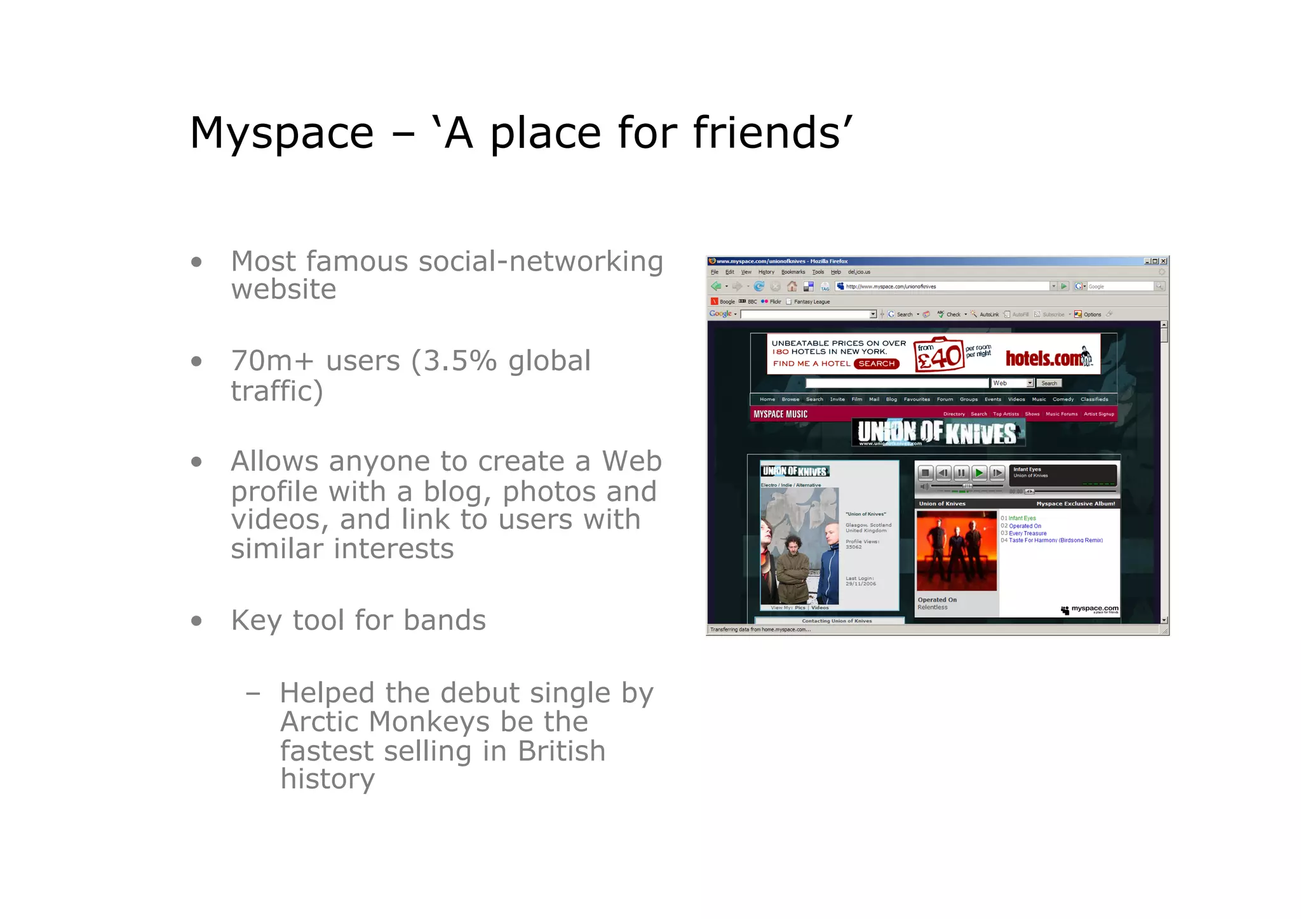Image resolution: width=1301 pixels, height=919 pixels.
Task: Play Taste For Harmony (Birdsong Remix)
Action: pyautogui.click(x=1055, y=540)
